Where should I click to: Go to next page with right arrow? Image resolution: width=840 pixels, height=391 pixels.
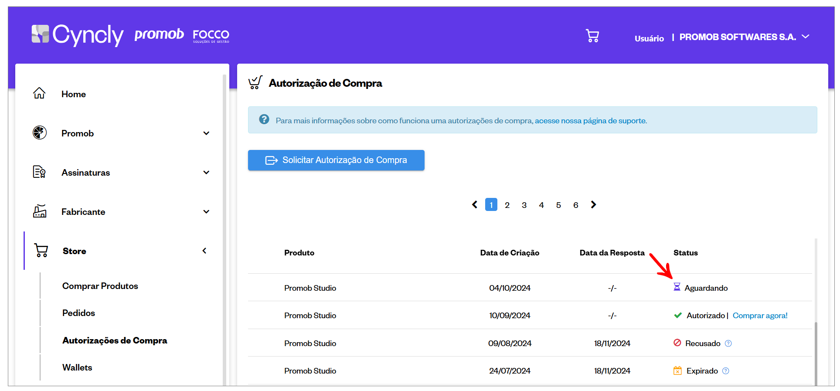point(593,204)
